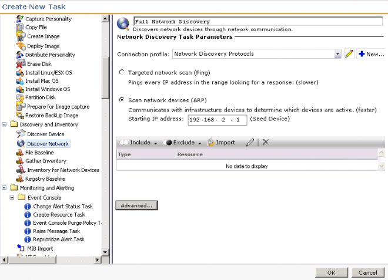Click the tree scroll up arrow
Viewport: 388px width, 280px height.
[105, 19]
